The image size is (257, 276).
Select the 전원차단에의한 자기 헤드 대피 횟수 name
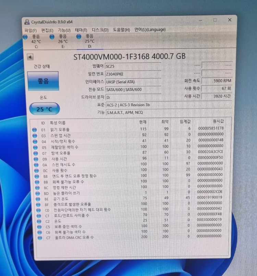[82, 210]
